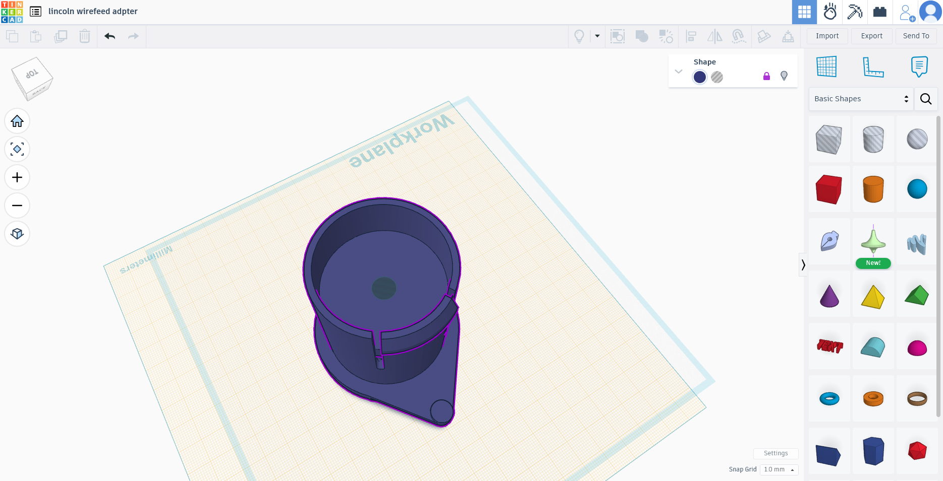Open the Send To menu

916,36
